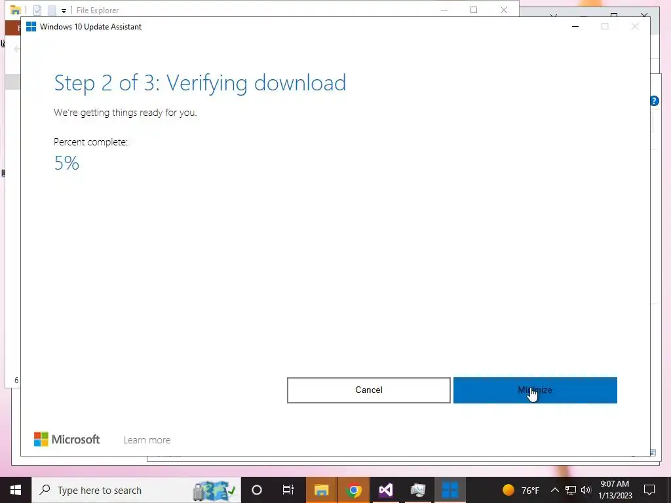Image resolution: width=671 pixels, height=503 pixels.
Task: Close the Update Assistant window
Action: tap(634, 26)
